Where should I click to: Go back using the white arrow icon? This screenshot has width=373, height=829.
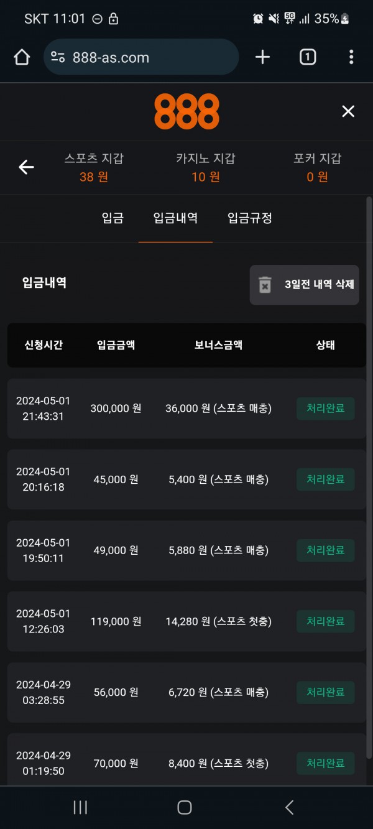26,167
